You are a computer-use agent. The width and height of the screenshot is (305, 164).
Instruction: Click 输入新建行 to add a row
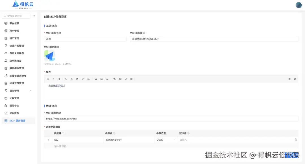point(60,146)
